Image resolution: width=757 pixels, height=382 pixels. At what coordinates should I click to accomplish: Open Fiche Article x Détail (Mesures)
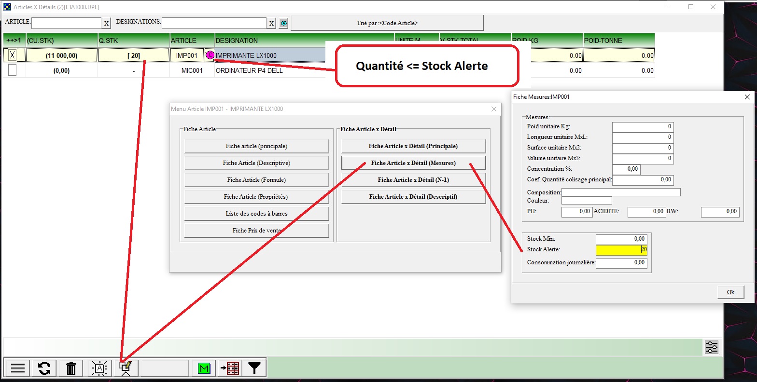coord(413,163)
